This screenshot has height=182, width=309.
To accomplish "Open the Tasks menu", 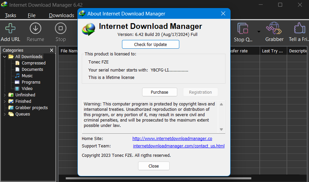I will 10,15.
